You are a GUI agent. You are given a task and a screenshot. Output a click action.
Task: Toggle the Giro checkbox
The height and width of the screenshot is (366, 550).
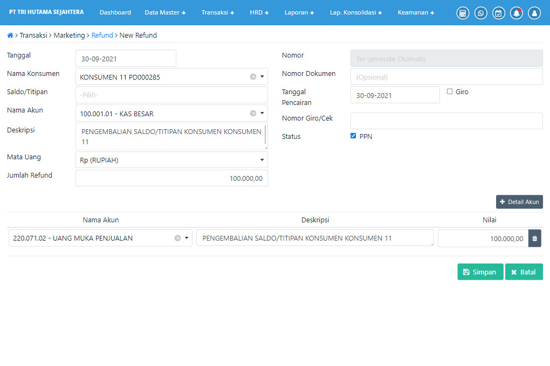click(449, 91)
